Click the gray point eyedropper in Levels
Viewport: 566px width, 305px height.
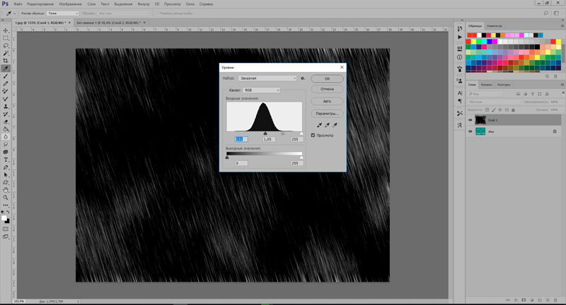pyautogui.click(x=327, y=125)
